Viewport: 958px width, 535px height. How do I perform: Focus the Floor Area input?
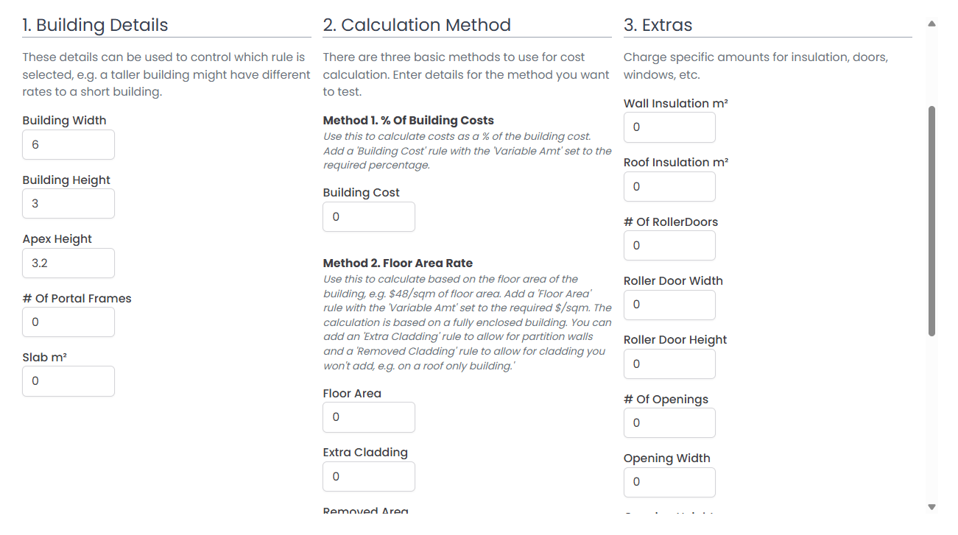click(369, 417)
